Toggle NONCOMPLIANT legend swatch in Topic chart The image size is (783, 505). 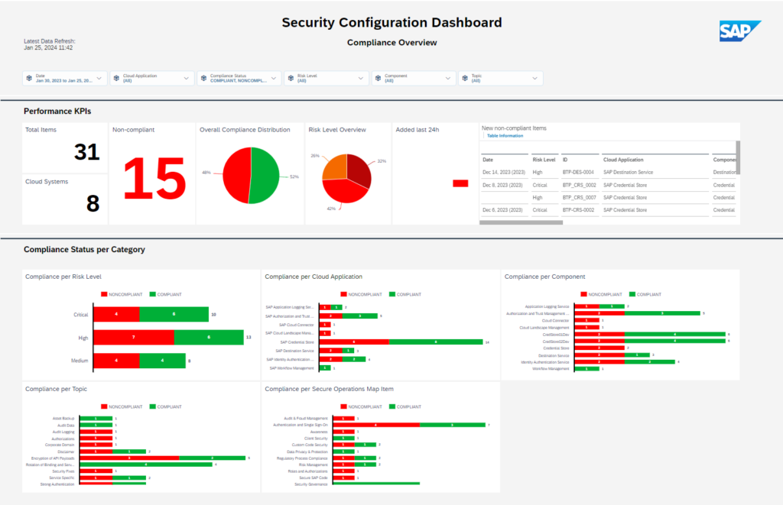pos(104,406)
